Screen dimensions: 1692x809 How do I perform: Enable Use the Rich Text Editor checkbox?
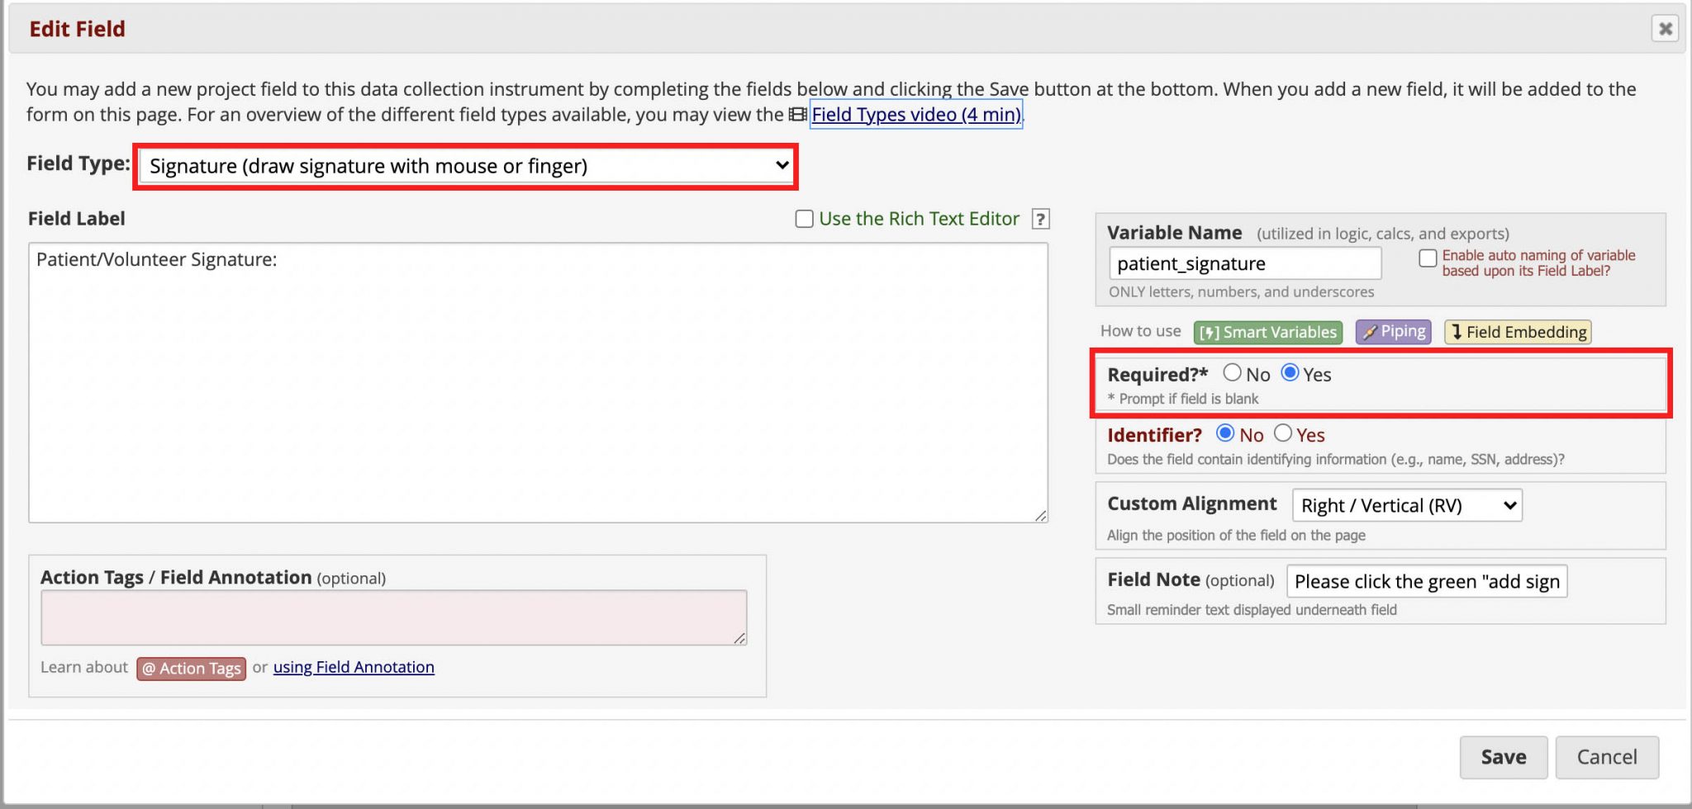(x=804, y=219)
